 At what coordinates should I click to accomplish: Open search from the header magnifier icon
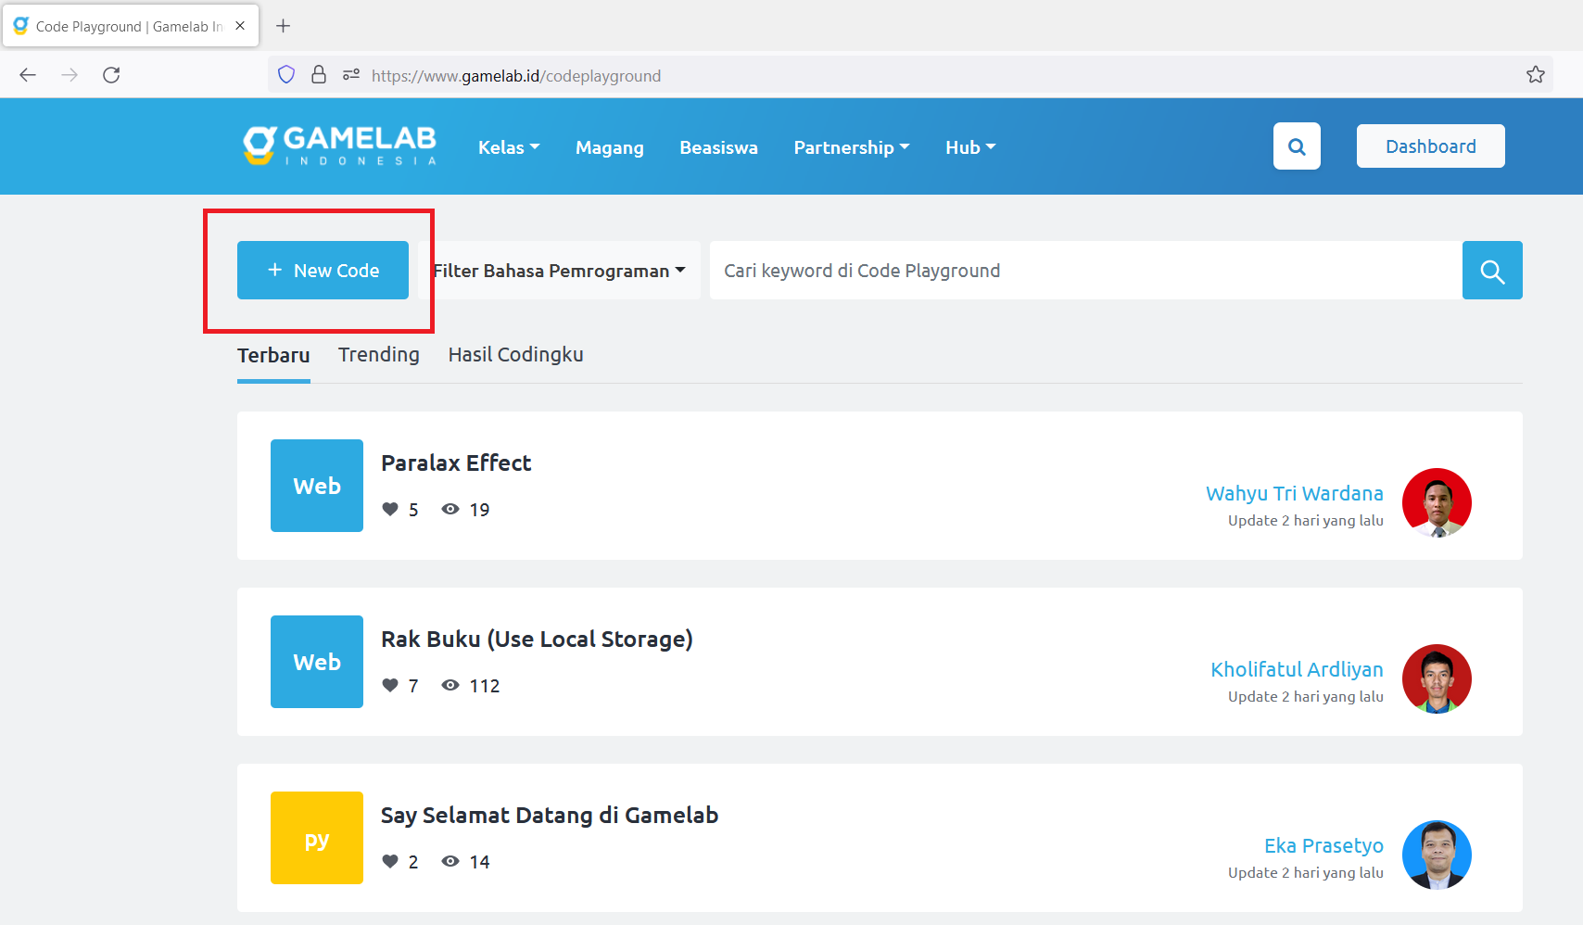tap(1297, 146)
